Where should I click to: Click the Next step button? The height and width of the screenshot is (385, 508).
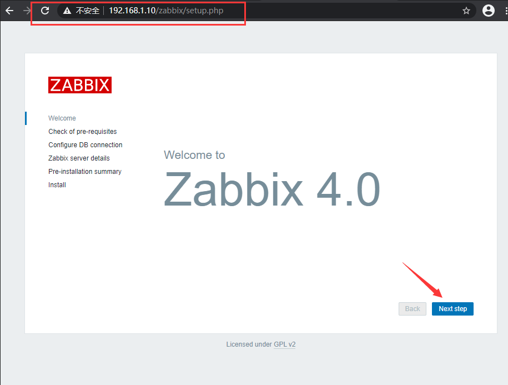[452, 309]
